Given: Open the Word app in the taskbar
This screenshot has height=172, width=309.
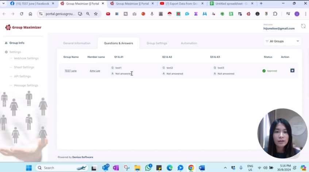Looking at the screenshot, I should (202, 168).
